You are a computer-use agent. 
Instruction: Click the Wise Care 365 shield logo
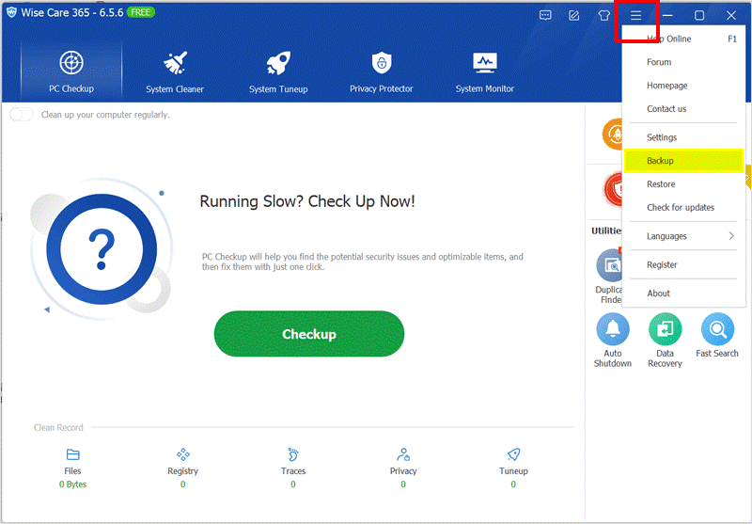pyautogui.click(x=11, y=12)
